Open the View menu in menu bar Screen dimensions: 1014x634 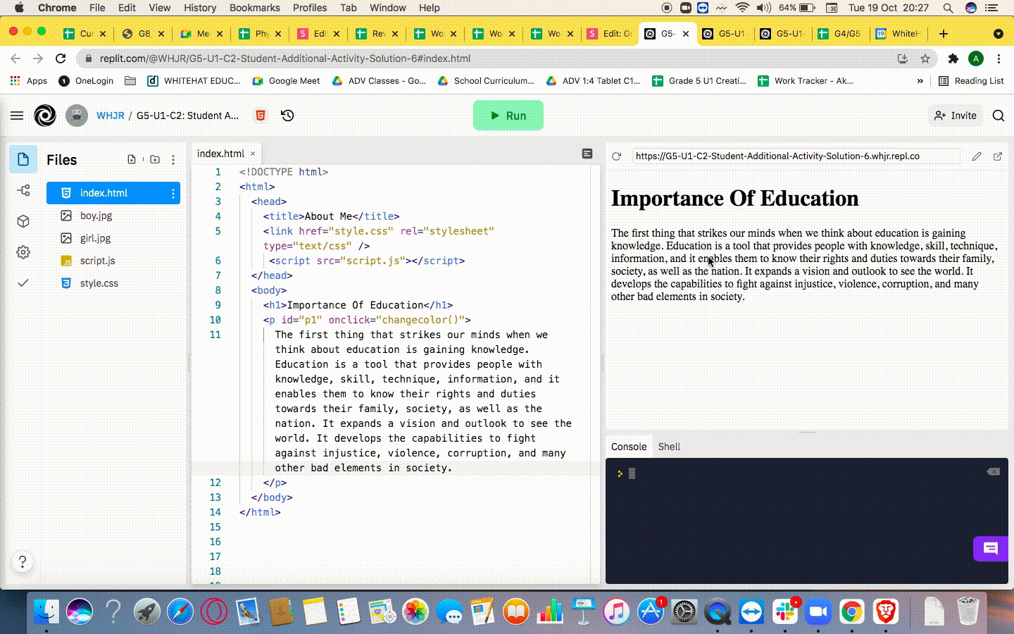(x=159, y=8)
